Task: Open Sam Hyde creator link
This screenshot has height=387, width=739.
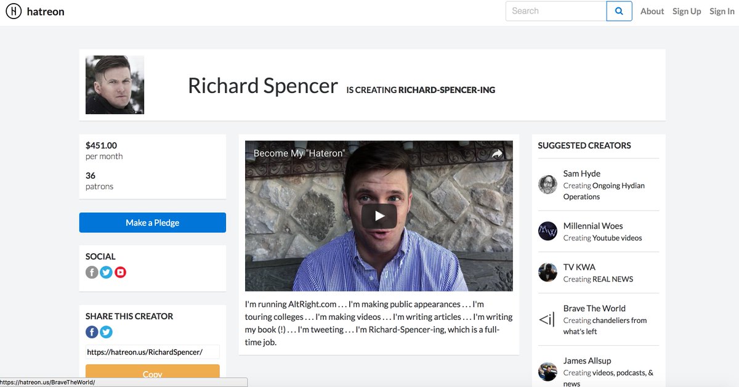Action: point(582,174)
